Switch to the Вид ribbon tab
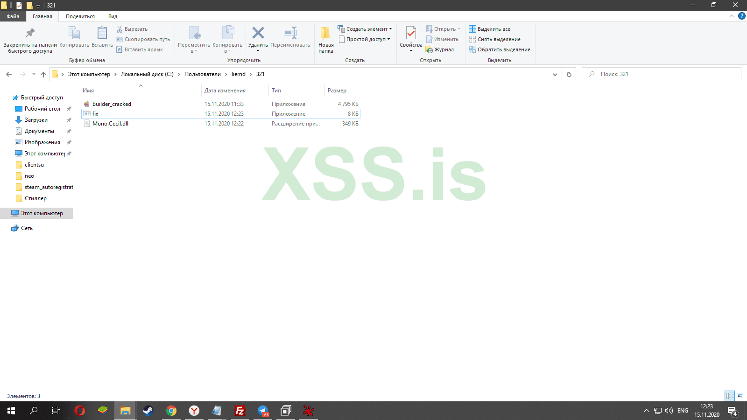This screenshot has width=747, height=420. click(x=113, y=16)
